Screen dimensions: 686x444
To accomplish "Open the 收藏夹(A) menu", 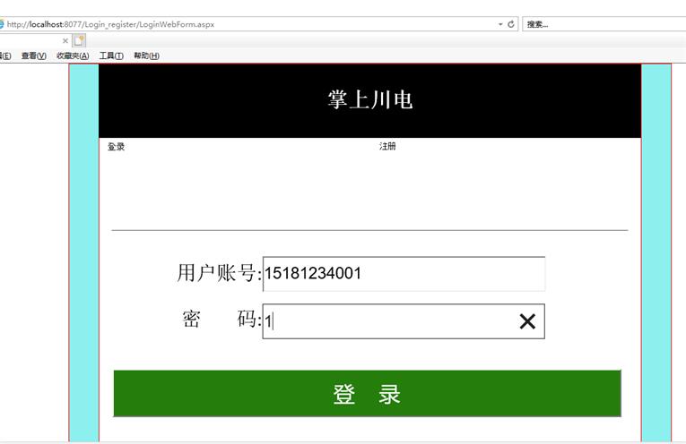I will [x=73, y=55].
